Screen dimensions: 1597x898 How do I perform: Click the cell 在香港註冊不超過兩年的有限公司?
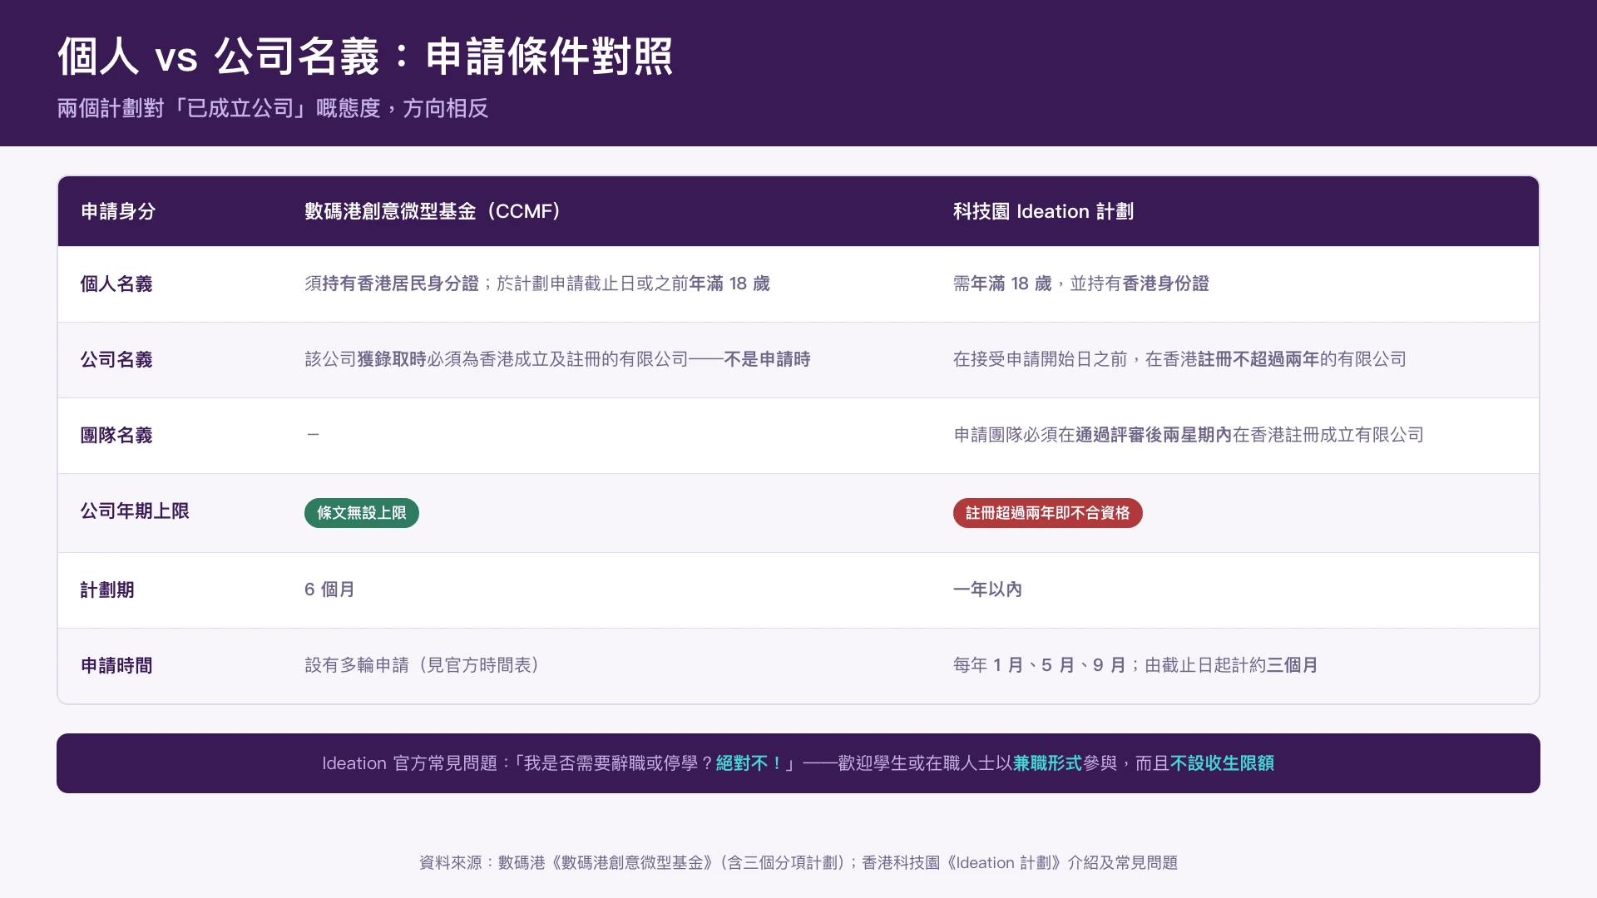(x=1179, y=359)
